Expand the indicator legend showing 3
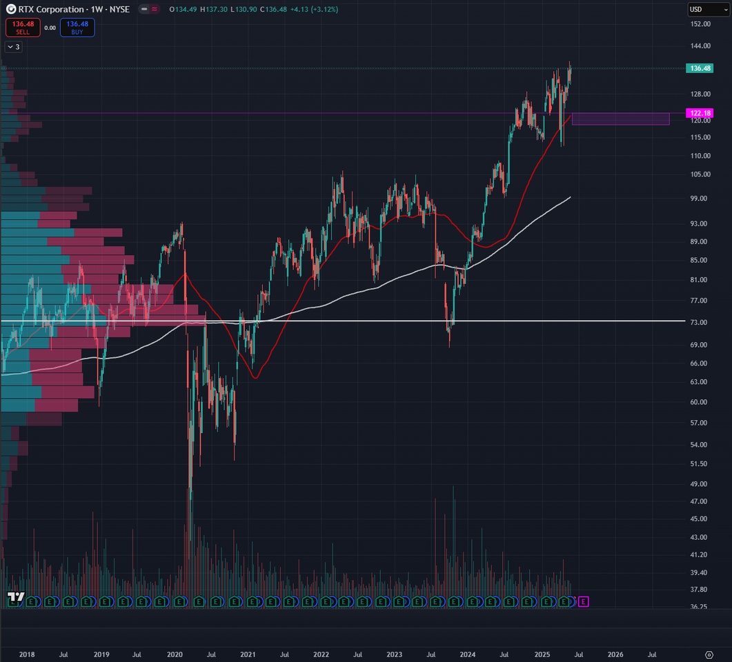Screen dimensions: 732x662 (14, 47)
